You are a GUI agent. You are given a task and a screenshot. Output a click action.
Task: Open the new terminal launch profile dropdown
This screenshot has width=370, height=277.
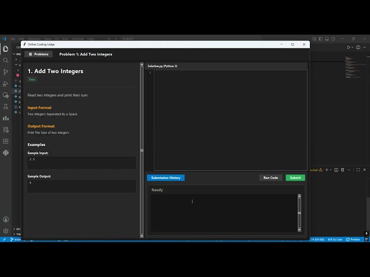point(331,170)
